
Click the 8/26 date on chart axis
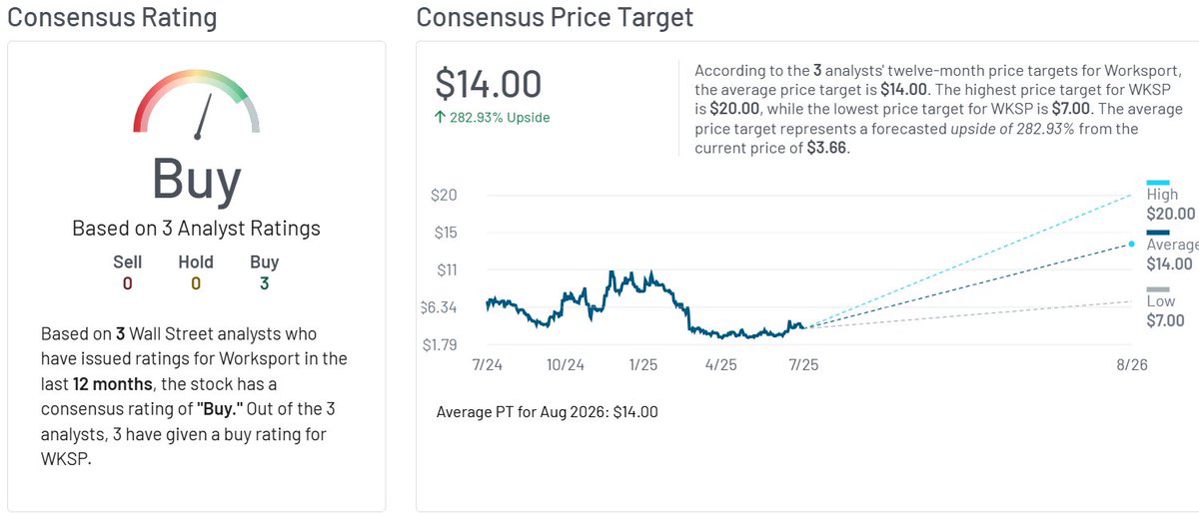click(x=1131, y=365)
